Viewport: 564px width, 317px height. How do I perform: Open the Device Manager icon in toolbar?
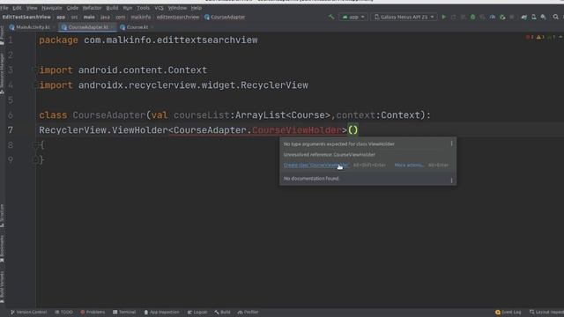(534, 17)
